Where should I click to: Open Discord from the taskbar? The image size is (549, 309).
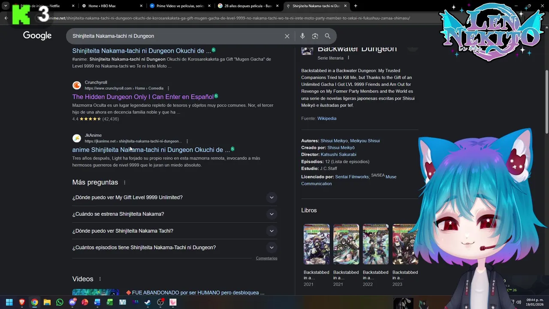72,302
